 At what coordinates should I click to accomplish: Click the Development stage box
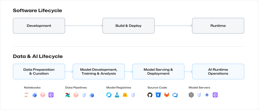[39, 26]
